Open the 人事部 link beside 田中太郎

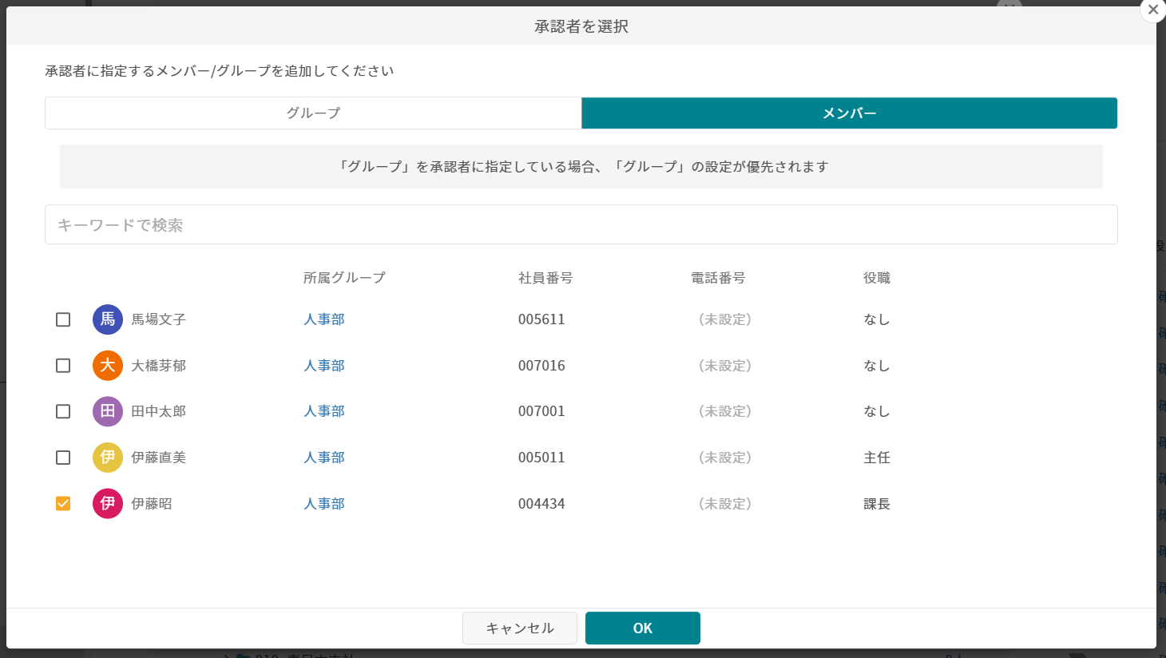(x=324, y=411)
